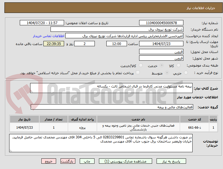The width and height of the screenshot is (223, 169).
Task: Click the remaining days field showing 2
Action: (84, 44)
